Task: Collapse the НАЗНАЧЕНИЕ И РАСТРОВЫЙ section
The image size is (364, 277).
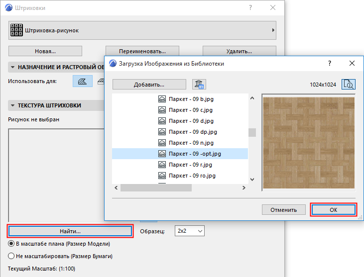Action: pos(13,67)
